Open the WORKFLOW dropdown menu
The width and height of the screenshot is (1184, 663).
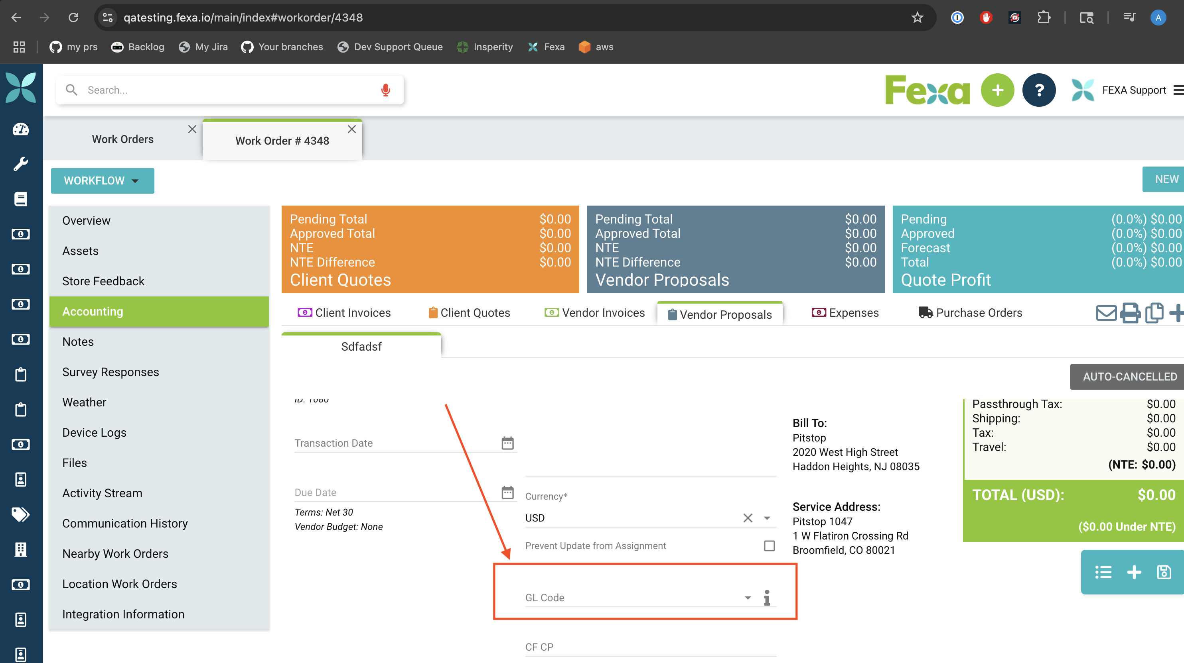[x=102, y=180]
